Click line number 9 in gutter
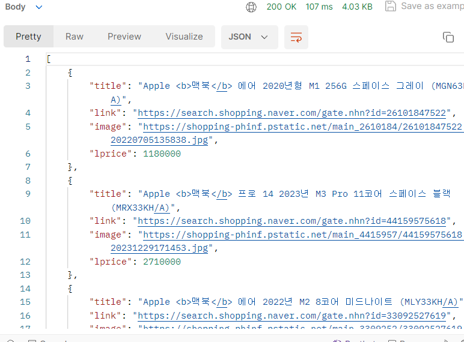The height and width of the screenshot is (342, 464). tap(28, 194)
